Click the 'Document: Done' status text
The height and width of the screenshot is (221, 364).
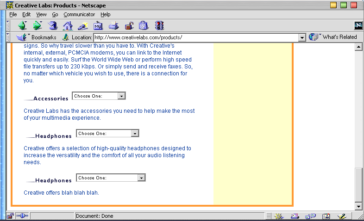tap(94, 216)
